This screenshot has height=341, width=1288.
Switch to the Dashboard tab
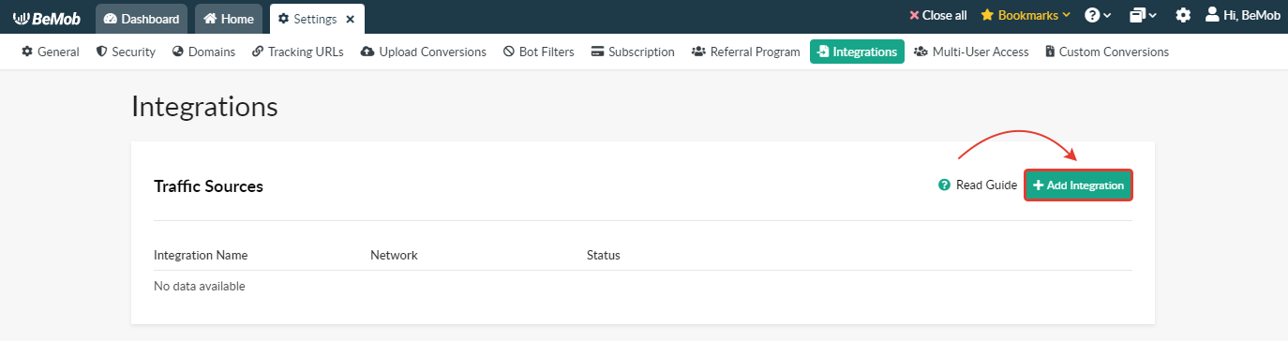pyautogui.click(x=142, y=19)
